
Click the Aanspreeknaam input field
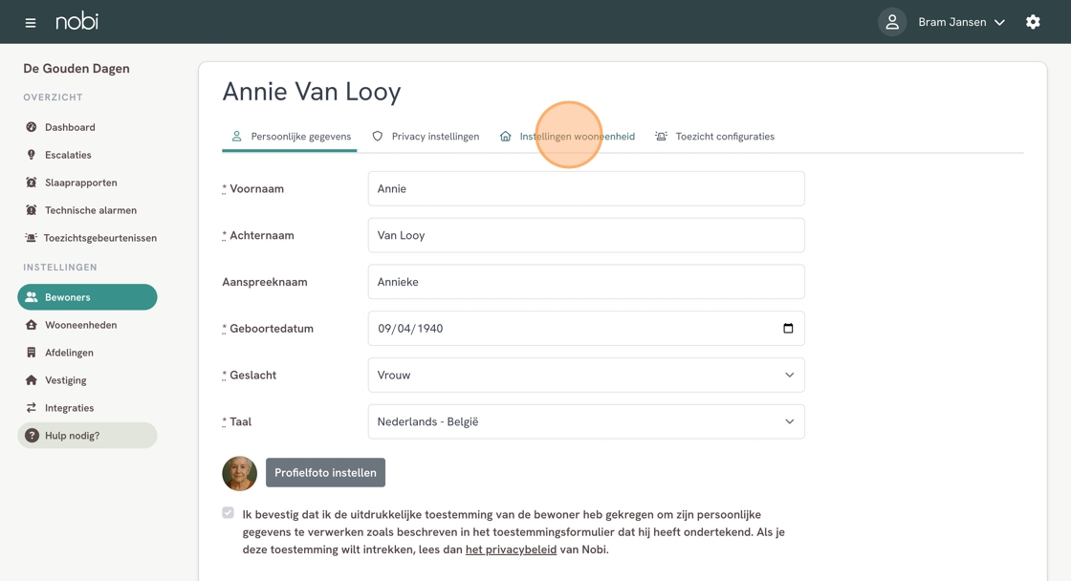click(x=586, y=282)
